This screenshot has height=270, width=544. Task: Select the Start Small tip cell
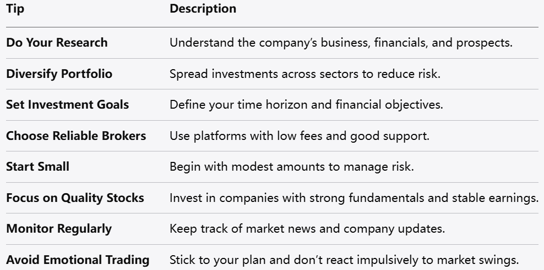(x=37, y=167)
